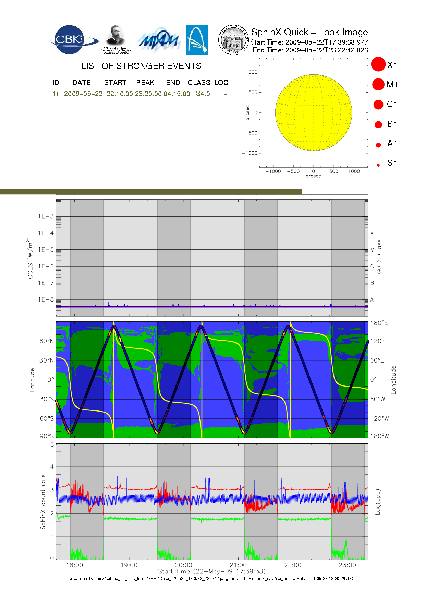
Task: Select the M1 red legend circle
Action: [378, 84]
